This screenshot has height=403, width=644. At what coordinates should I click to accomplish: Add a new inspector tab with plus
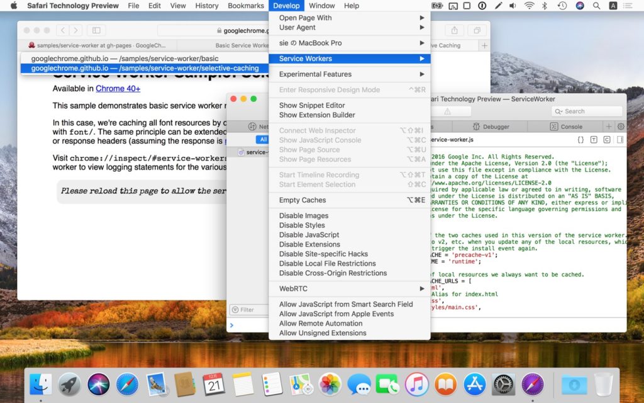click(608, 127)
